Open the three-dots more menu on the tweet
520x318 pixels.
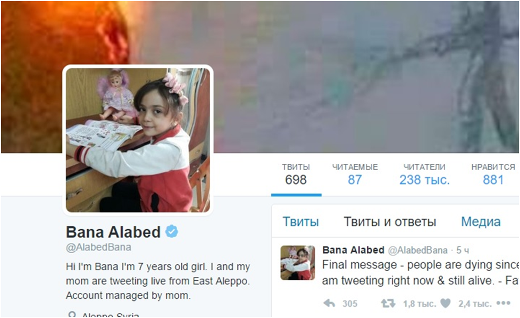503,303
